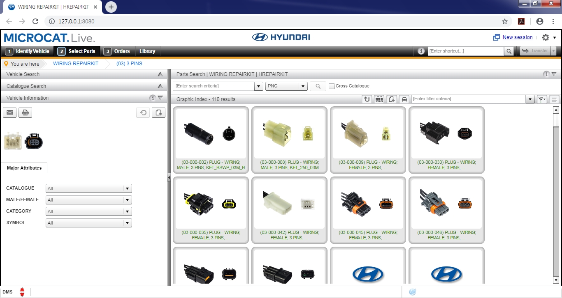The width and height of the screenshot is (562, 298).
Task: Switch to graphic index film view
Action: [379, 99]
